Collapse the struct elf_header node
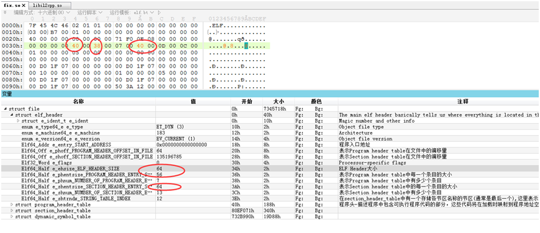Screen dimensions: 540x233 (12, 115)
